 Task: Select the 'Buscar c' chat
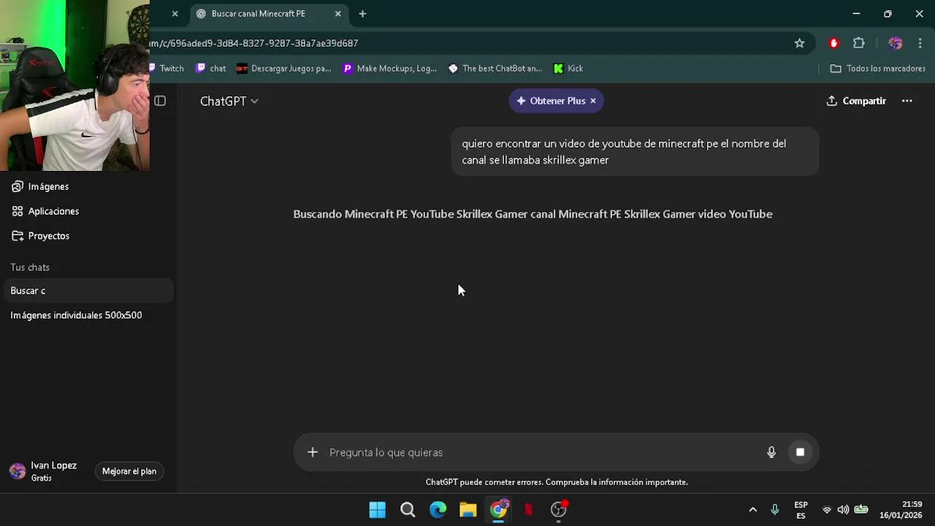pos(88,291)
